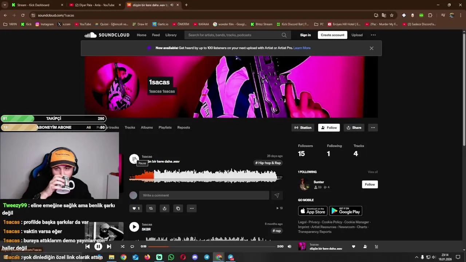The image size is (466, 262).
Task: Click View all followings
Action: click(373, 172)
